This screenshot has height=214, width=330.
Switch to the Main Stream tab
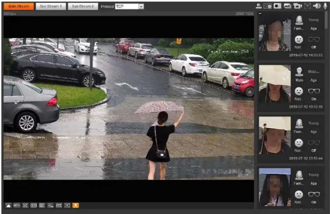18,6
